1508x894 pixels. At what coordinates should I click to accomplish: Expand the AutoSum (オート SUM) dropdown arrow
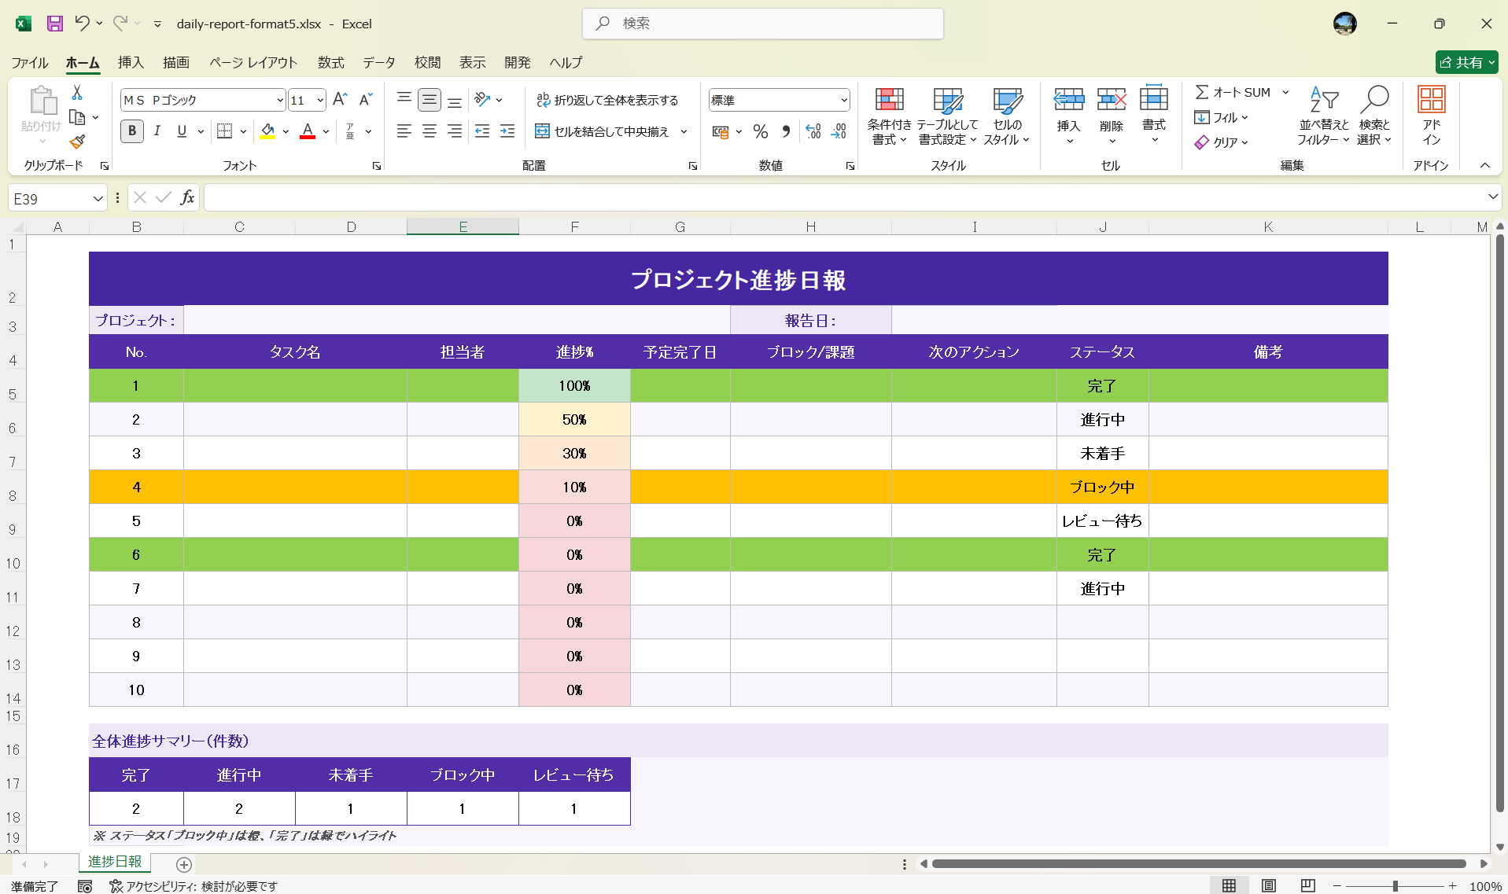pyautogui.click(x=1285, y=92)
